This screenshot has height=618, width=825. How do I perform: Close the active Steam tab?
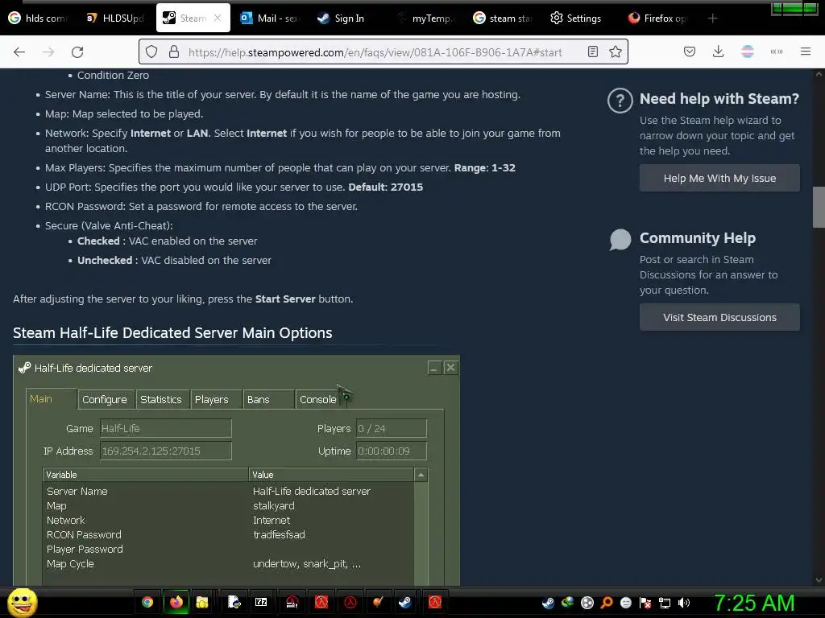pos(218,18)
